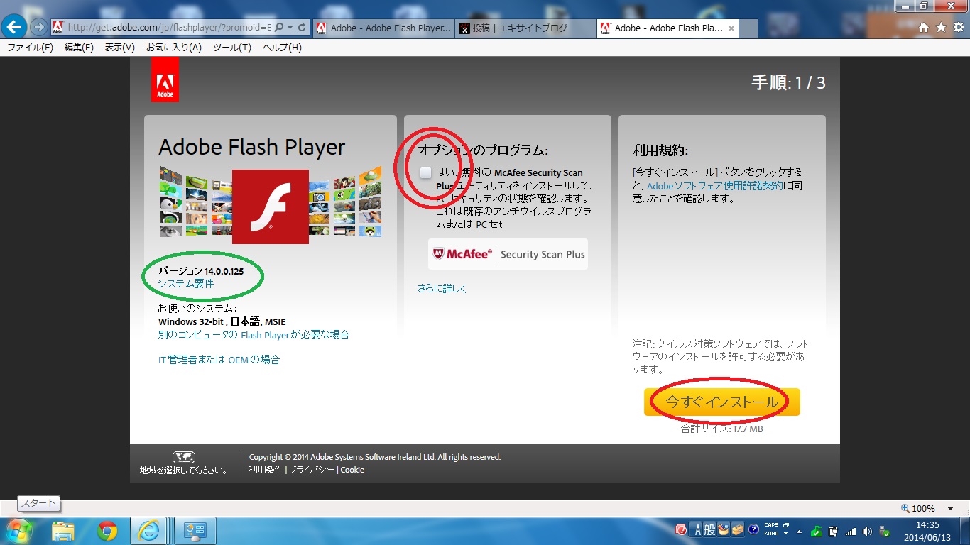Close the active Adobe Flash Player tab
This screenshot has height=545, width=970.
pyautogui.click(x=731, y=28)
